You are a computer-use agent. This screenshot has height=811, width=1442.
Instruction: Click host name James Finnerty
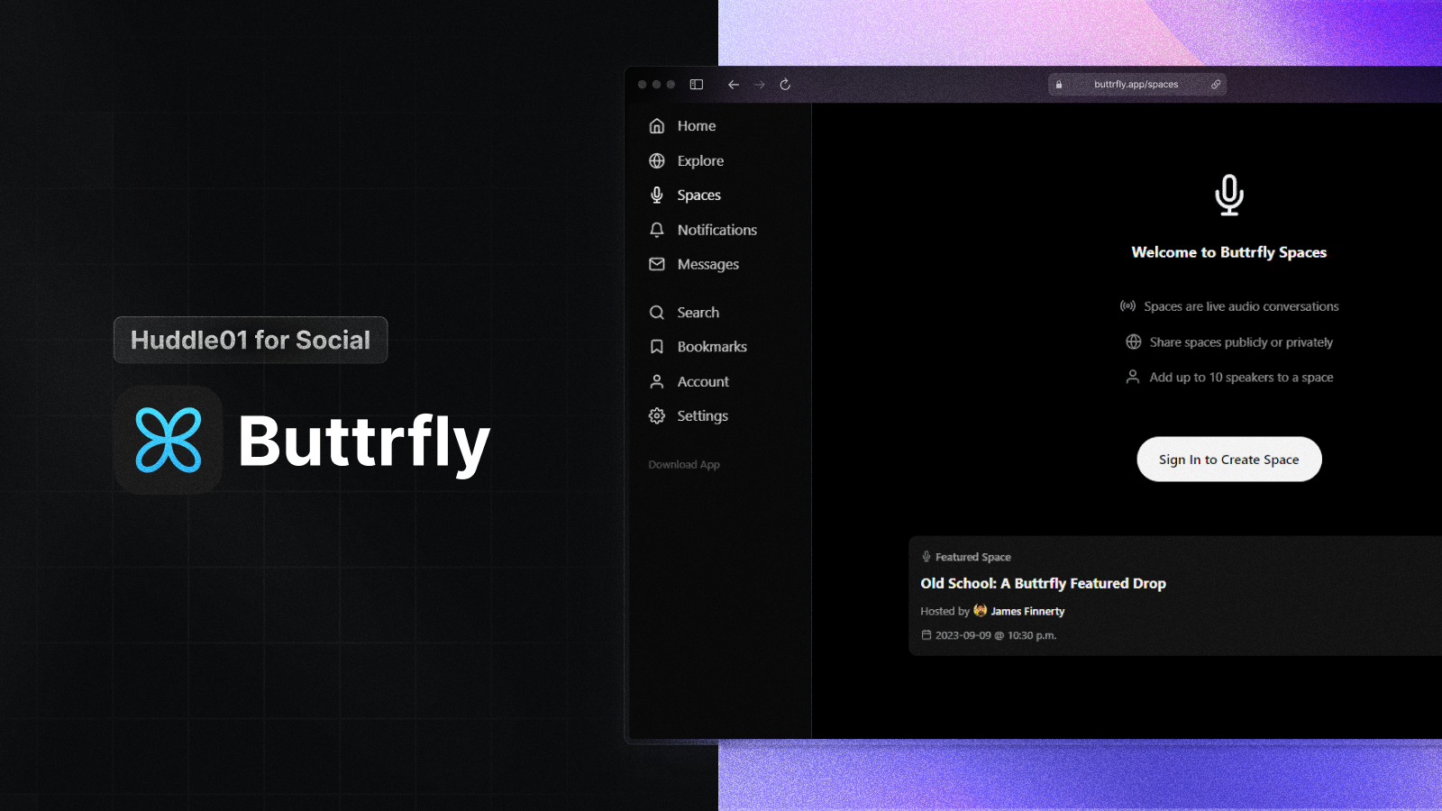click(1027, 611)
